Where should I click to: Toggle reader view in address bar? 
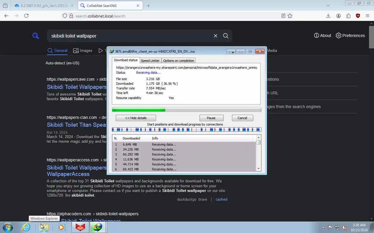click(x=283, y=16)
